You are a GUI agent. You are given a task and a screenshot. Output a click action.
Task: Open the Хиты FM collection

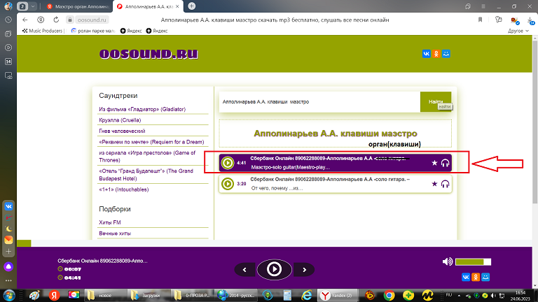(110, 222)
